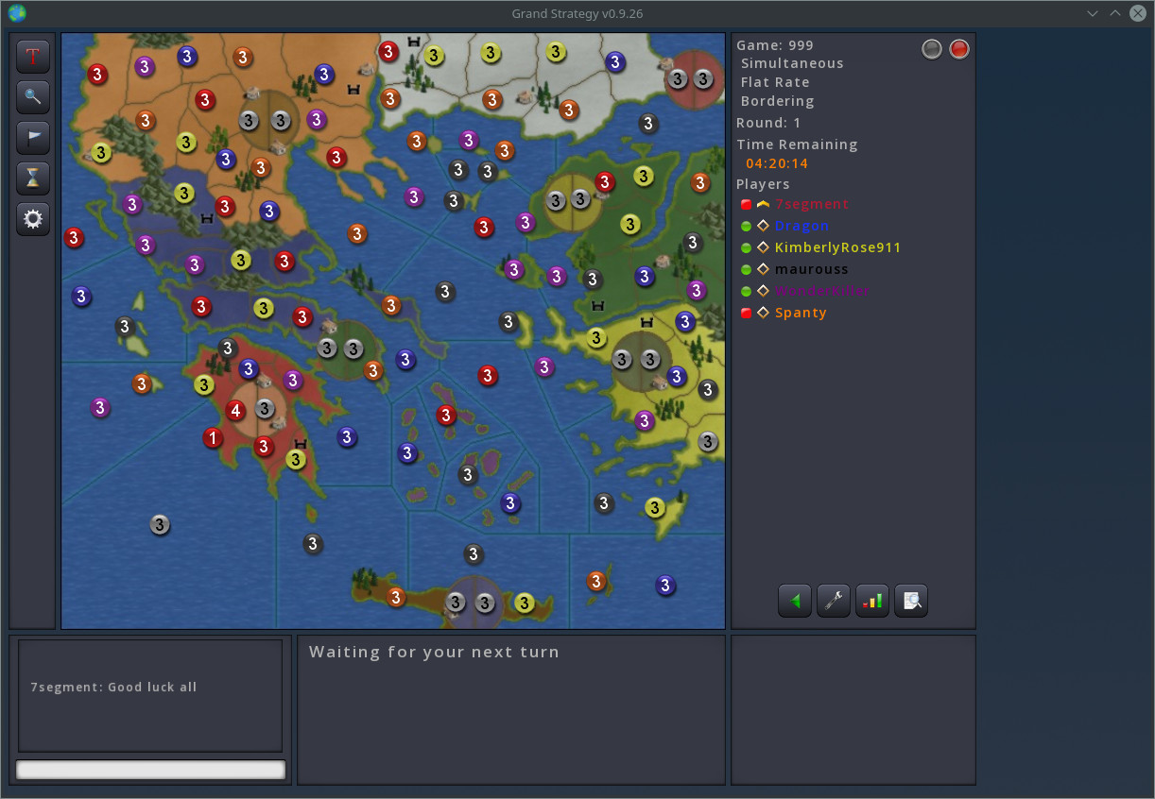1155x799 pixels.
Task: Toggle Spanty's red status indicator
Action: pyautogui.click(x=746, y=313)
